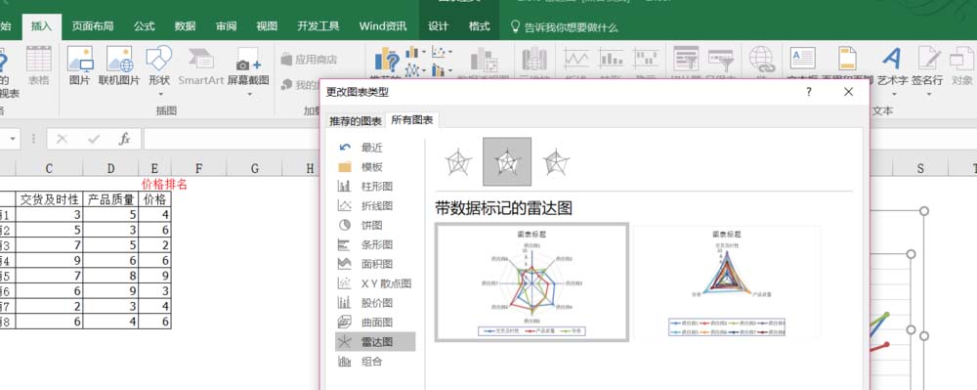The height and width of the screenshot is (390, 977).
Task: Click the scatter chart insert icon
Action: click(439, 53)
